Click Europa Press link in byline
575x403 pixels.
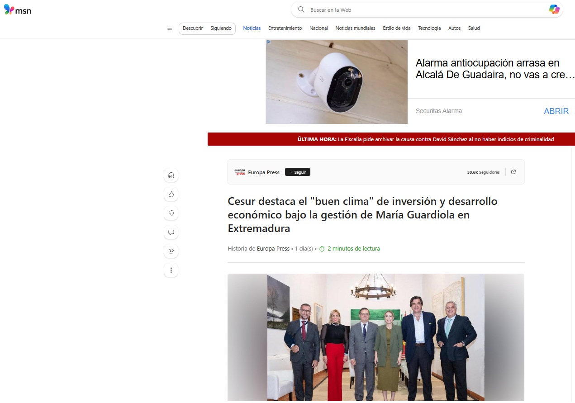click(273, 248)
